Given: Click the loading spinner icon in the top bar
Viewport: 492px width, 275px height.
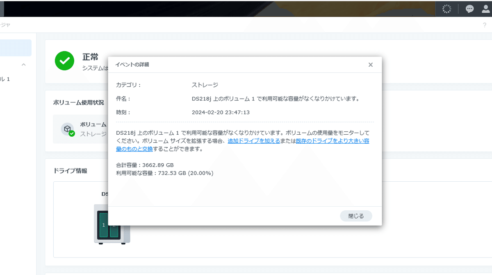Looking at the screenshot, I should (447, 9).
